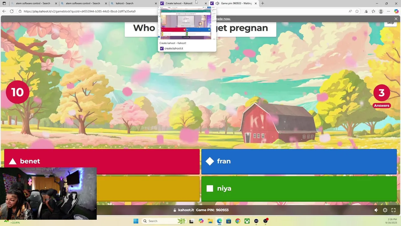Open browser media control icon
401x226 pixels.
366,11
